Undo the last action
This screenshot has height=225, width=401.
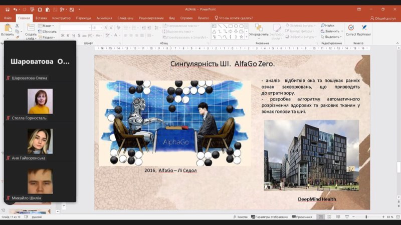[x=15, y=9]
